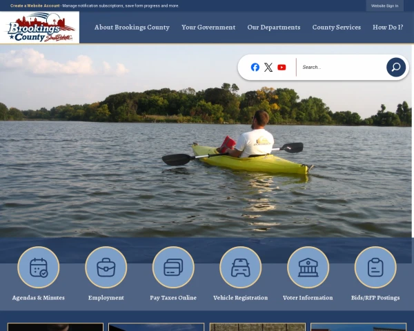Viewport: 414px width, 331px height.
Task: Click the Pay Taxes Online text link
Action: [x=173, y=298]
